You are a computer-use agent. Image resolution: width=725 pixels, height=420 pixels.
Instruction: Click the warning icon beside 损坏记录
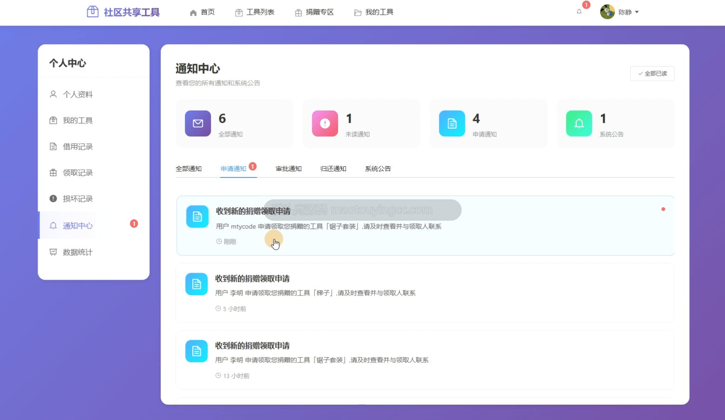[53, 198]
